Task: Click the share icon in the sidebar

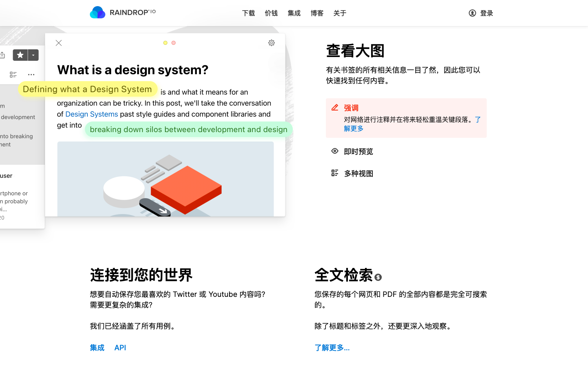Action: point(3,55)
